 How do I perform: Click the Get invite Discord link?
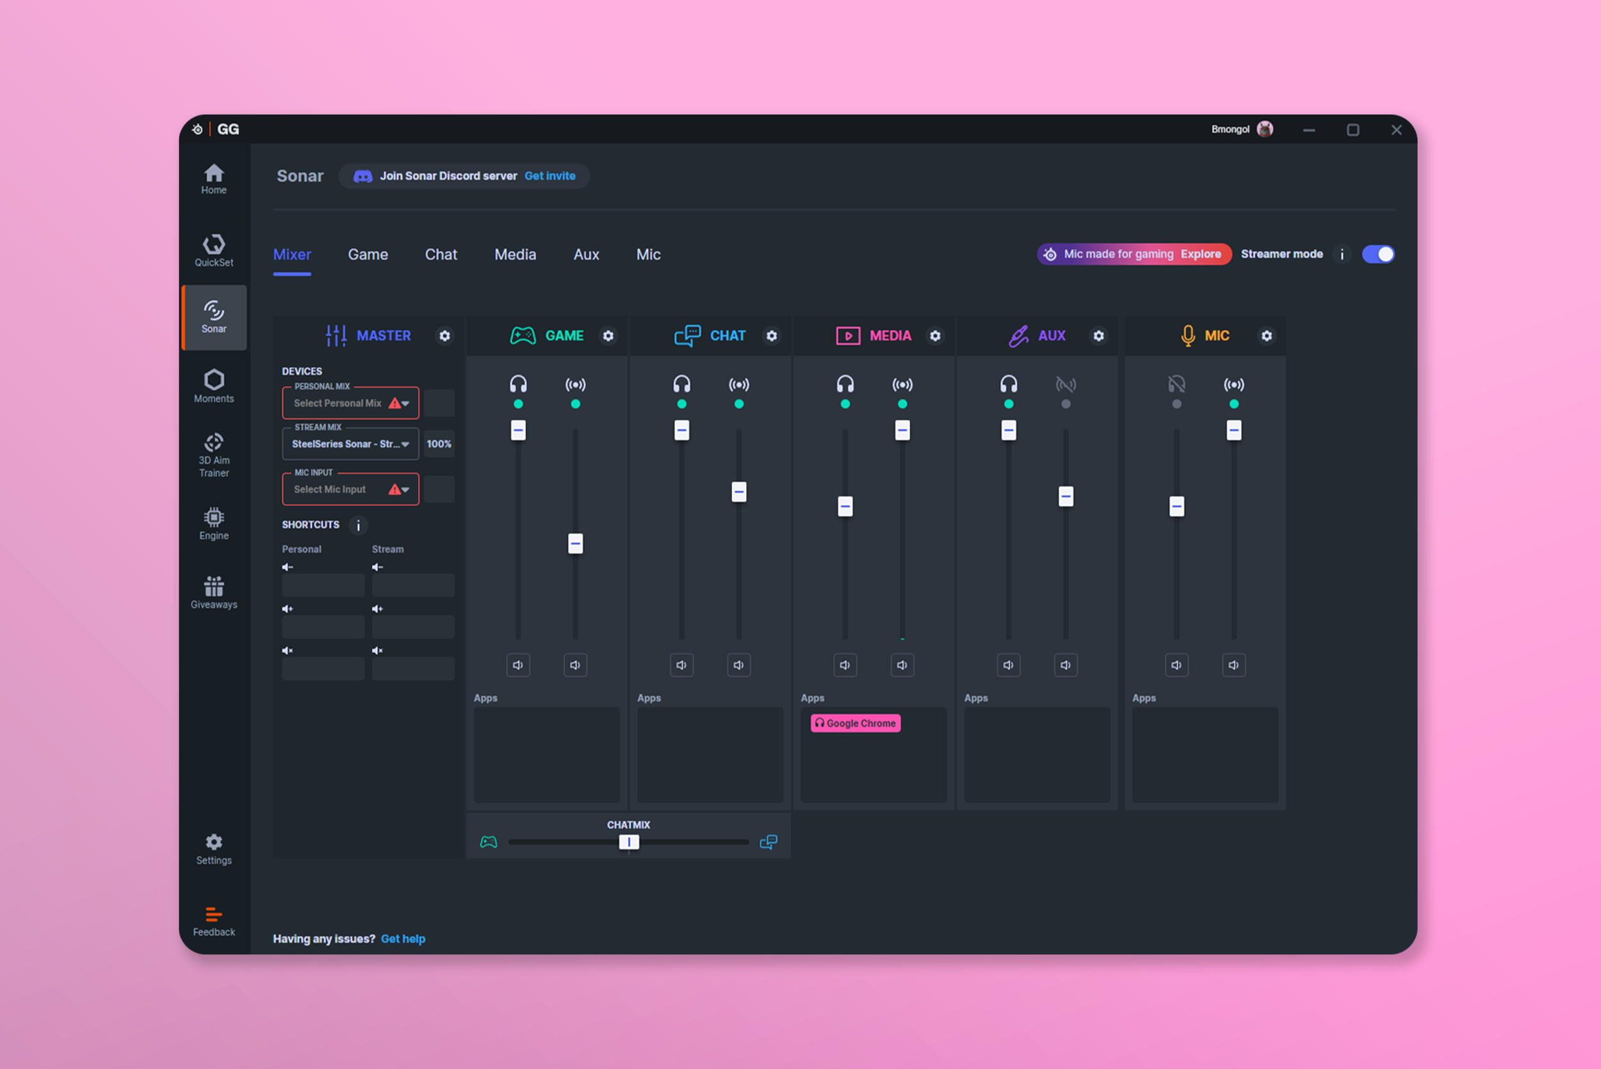click(549, 176)
